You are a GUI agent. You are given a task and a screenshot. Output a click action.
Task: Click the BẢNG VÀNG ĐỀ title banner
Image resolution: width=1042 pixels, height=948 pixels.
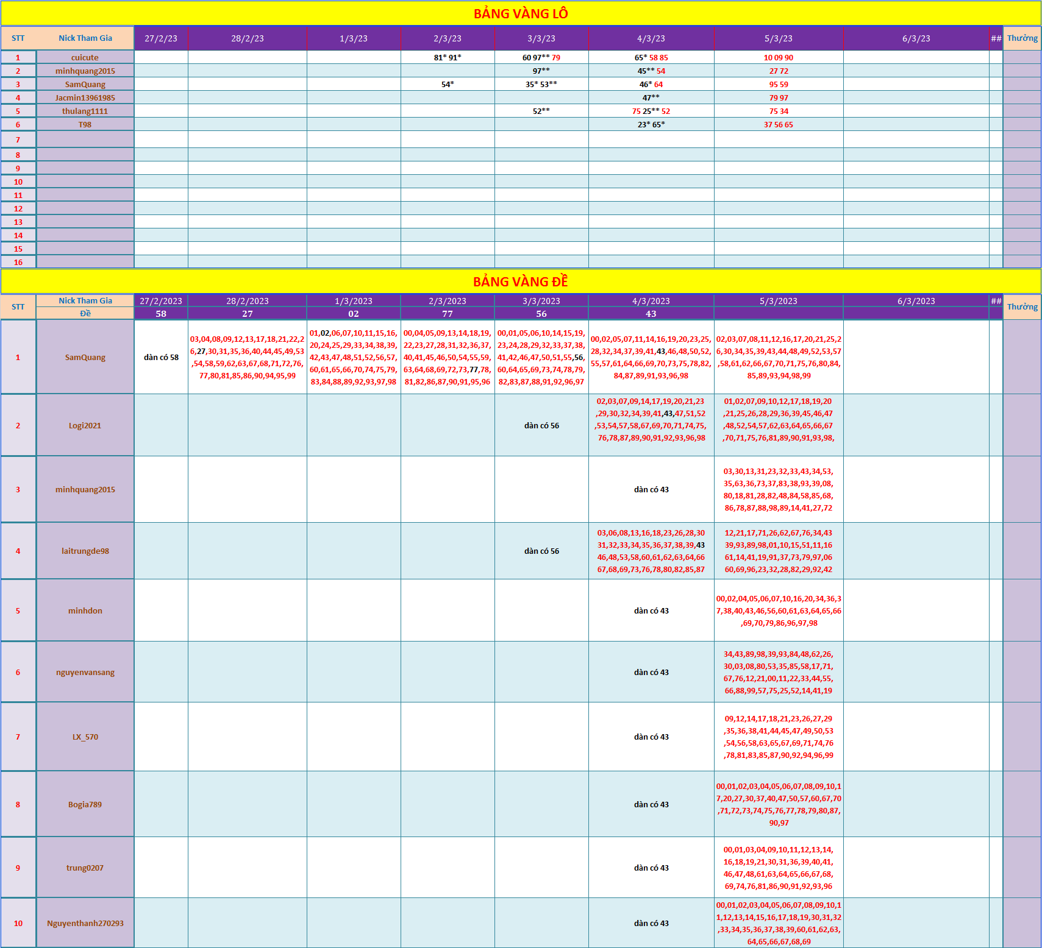pos(521,281)
